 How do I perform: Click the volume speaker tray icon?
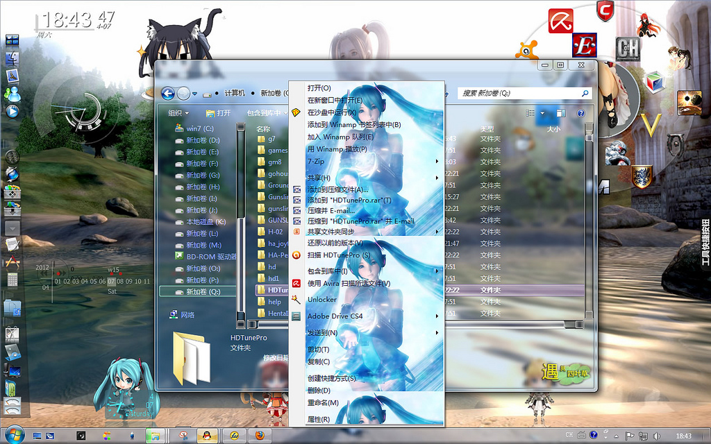pyautogui.click(x=657, y=436)
